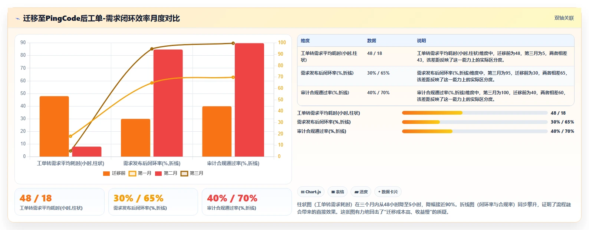
Task: Click the progress bar for 工单转需求平均耗时
Action: click(x=475, y=113)
